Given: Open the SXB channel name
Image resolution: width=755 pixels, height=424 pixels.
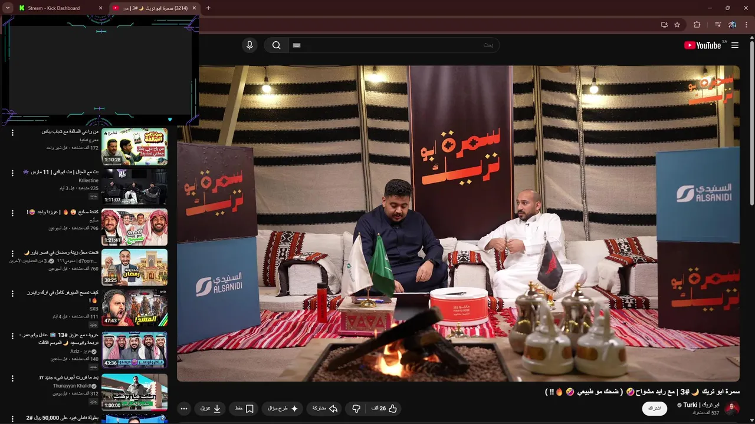Looking at the screenshot, I should [x=94, y=309].
